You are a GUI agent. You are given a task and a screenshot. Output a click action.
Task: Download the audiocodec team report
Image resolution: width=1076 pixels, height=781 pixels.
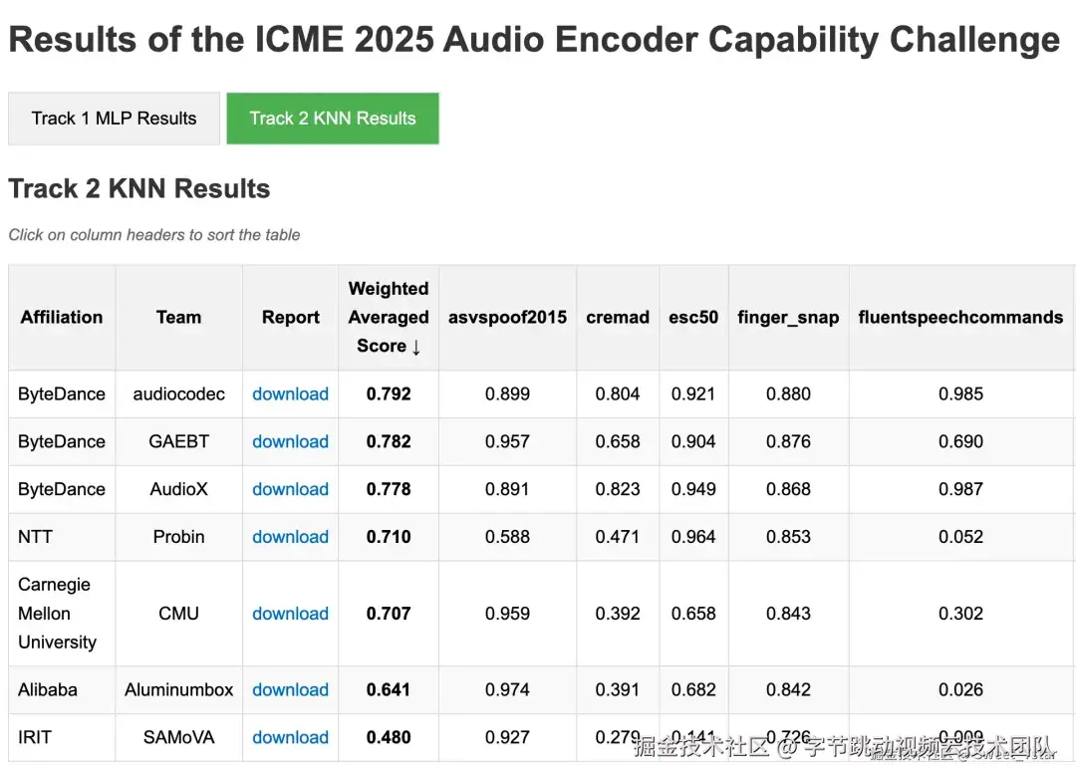290,394
